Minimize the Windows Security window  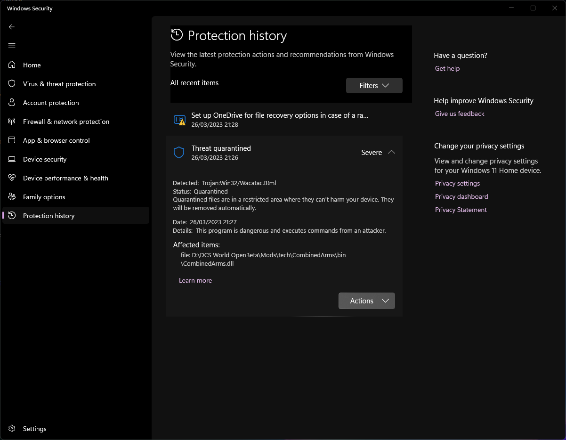(x=512, y=8)
